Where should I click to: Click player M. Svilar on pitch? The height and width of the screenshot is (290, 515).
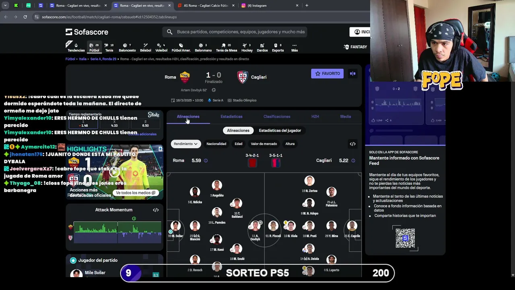[175, 228]
